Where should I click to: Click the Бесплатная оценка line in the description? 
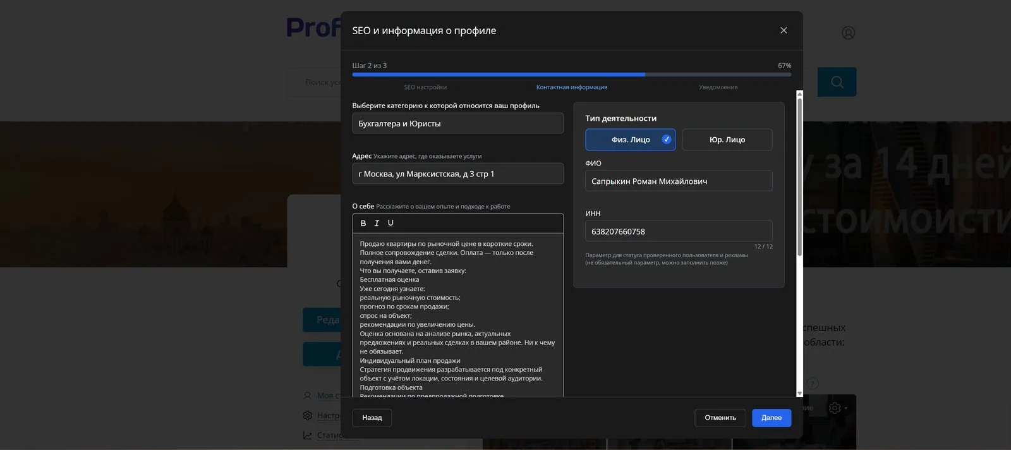[389, 279]
